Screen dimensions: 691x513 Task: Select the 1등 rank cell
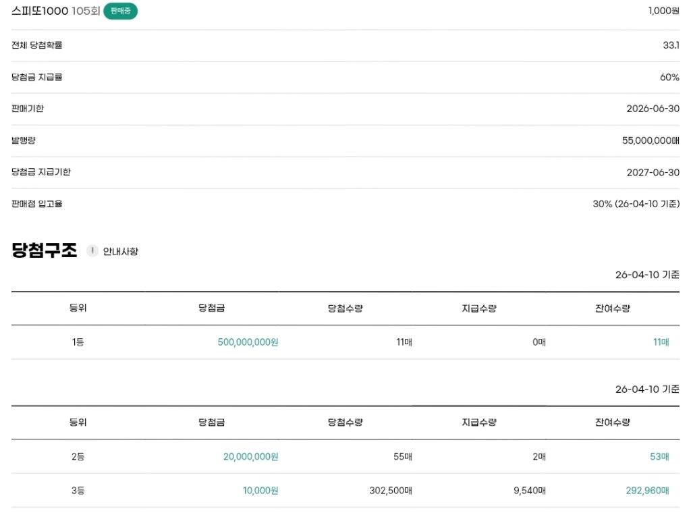tap(78, 342)
